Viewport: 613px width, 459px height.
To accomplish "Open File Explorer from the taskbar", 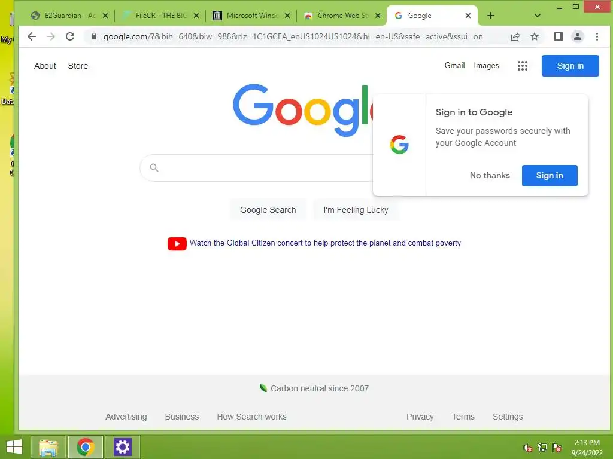I will coord(48,447).
